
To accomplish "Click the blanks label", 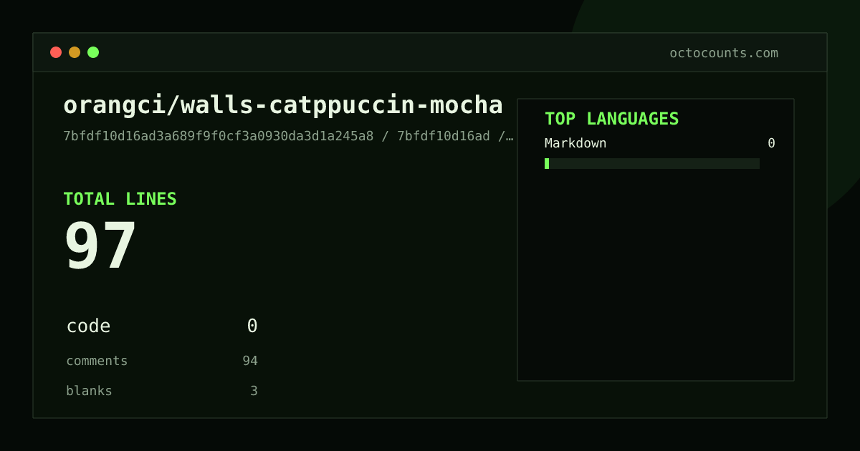I will point(89,391).
